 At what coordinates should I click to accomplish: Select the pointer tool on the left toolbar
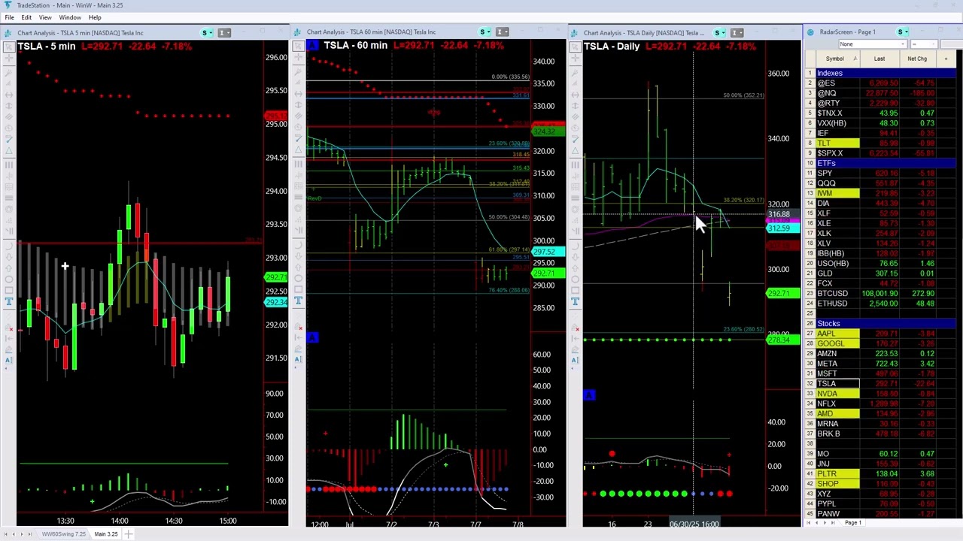[9, 48]
